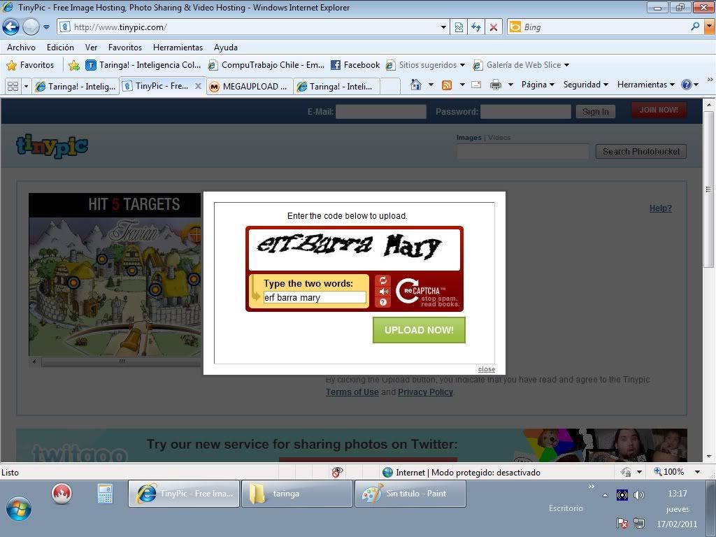
Task: Expand the Página command menu
Action: [x=538, y=85]
